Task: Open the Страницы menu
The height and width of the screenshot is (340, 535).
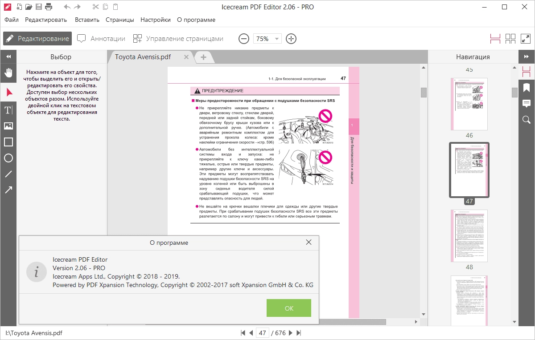Action: (x=120, y=20)
